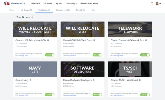
Task: Open My Jobs
Action: [59, 3]
